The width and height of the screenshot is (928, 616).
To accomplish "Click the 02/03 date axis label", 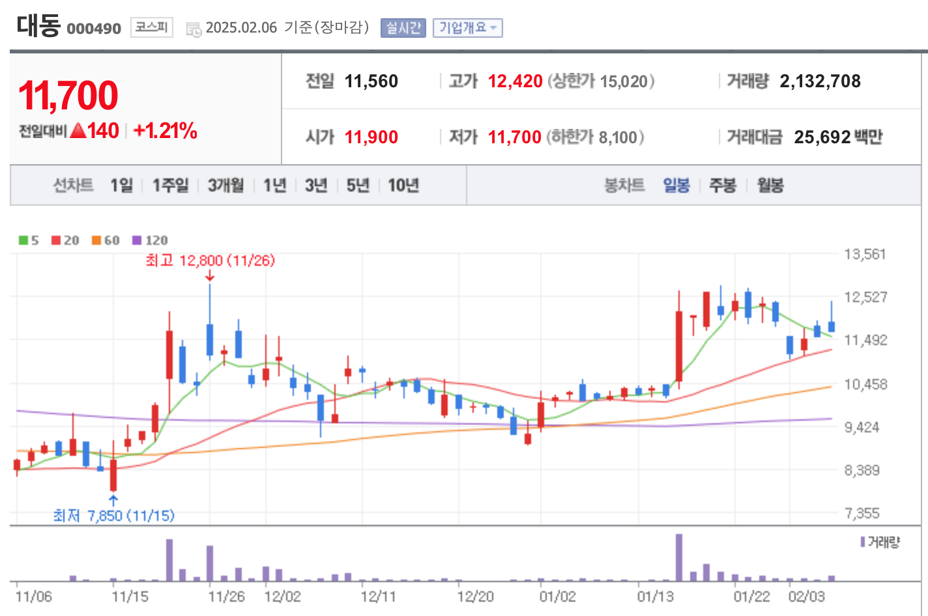I will click(x=807, y=596).
